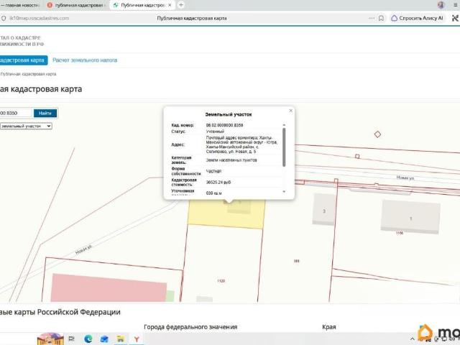460x345 pixels.
Task: Open the земельный участок object type dropdown
Action: click(26, 126)
